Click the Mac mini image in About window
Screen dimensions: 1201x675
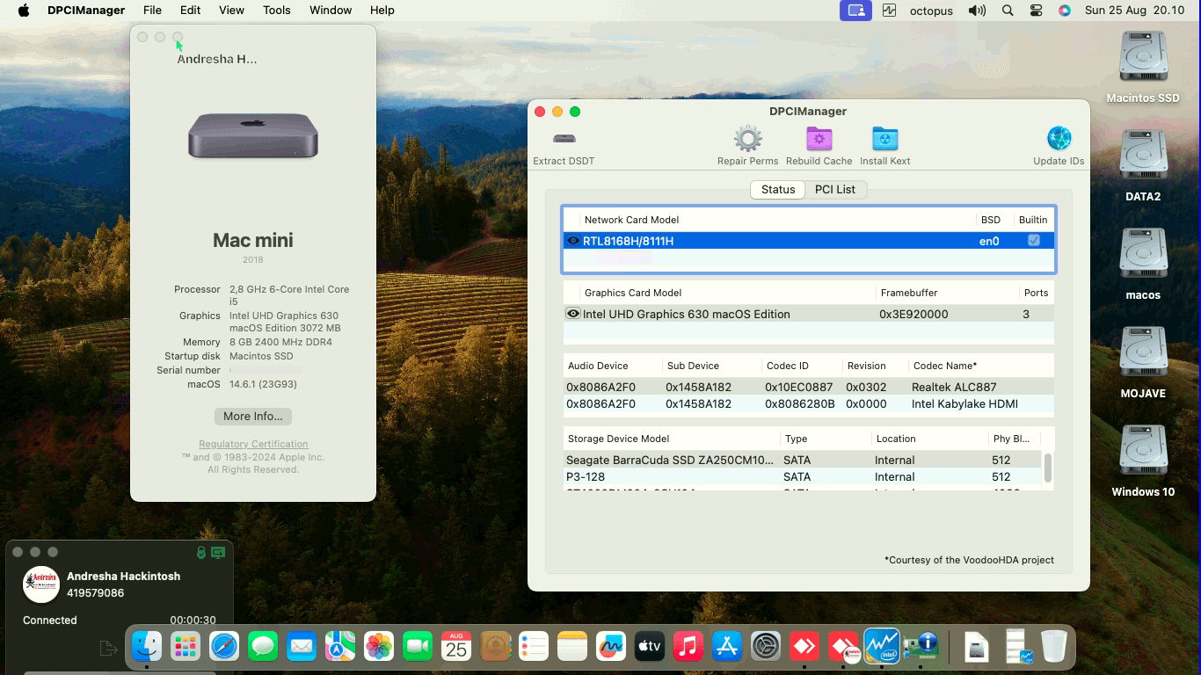pyautogui.click(x=253, y=136)
